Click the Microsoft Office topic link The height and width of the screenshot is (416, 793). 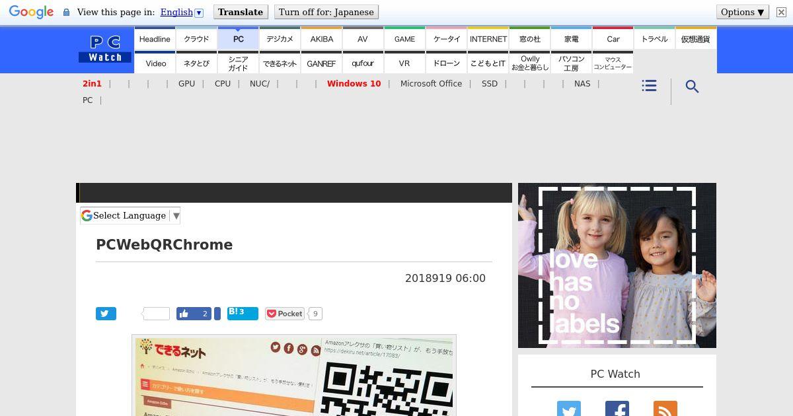[431, 84]
